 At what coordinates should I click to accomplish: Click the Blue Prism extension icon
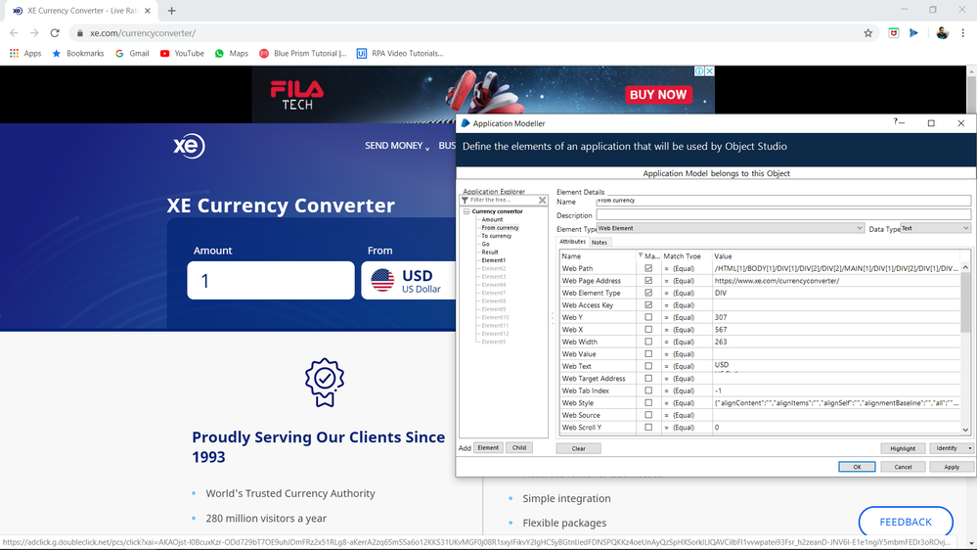[x=913, y=33]
